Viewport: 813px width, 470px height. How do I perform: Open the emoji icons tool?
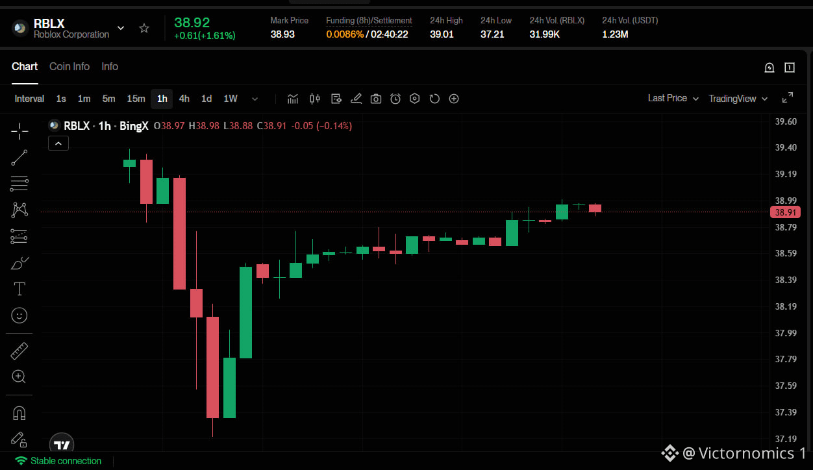tap(19, 315)
